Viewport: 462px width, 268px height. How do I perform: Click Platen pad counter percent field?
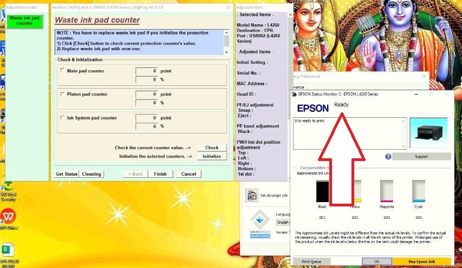click(146, 103)
